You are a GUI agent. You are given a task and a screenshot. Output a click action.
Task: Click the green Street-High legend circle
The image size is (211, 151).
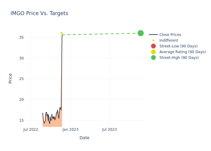pos(153,58)
